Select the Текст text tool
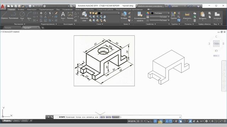 pyautogui.click(x=63, y=16)
